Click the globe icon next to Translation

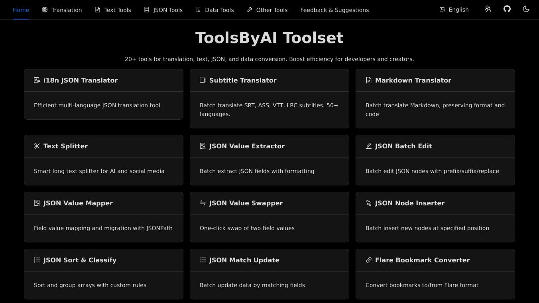tap(44, 10)
